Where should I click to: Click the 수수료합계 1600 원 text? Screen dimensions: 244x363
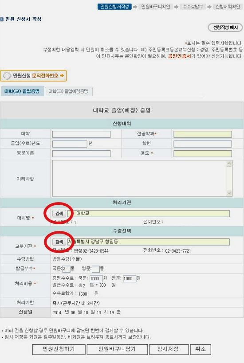point(75,293)
